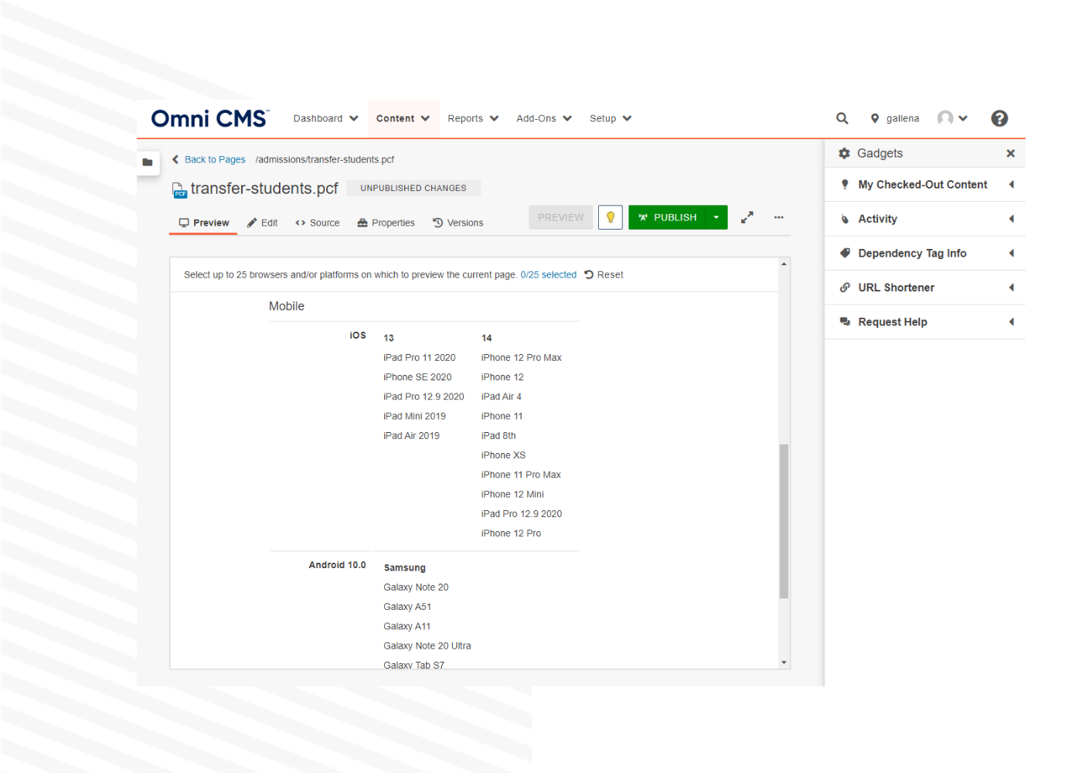Viewport: 1082px width, 773px height.
Task: Switch to the Properties tab
Action: click(x=386, y=223)
